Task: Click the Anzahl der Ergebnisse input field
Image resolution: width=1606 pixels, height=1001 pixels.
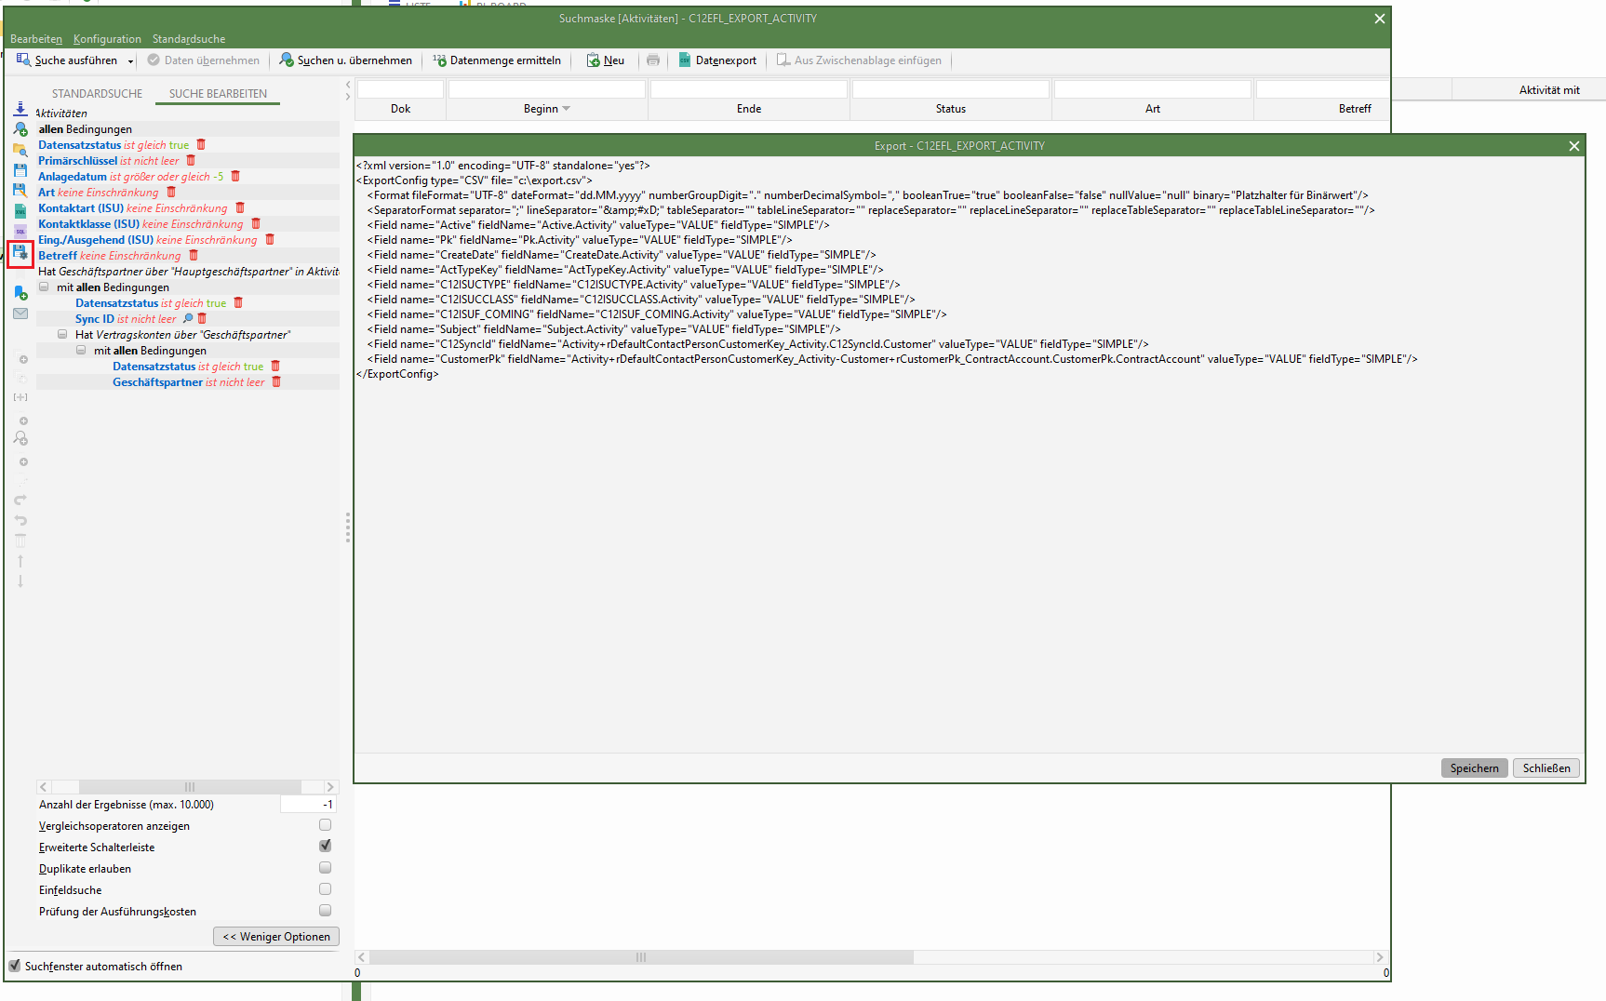Action: (307, 805)
